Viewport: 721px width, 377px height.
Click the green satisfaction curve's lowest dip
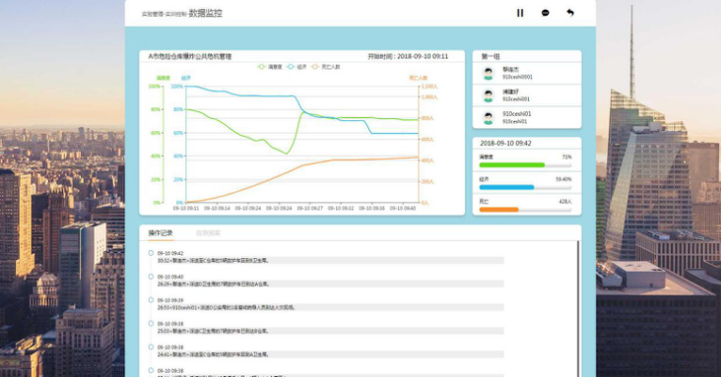(287, 154)
